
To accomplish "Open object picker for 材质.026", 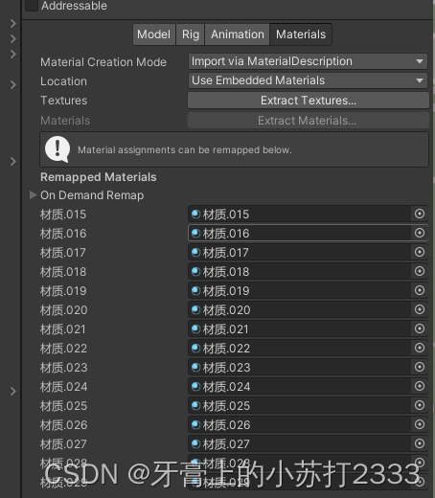I will (420, 424).
